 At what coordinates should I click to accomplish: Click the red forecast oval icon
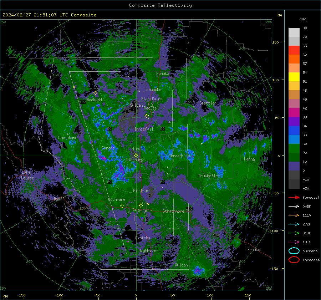tap(294, 260)
